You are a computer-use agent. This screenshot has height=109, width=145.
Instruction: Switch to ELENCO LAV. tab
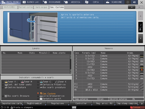click(x=31, y=2)
